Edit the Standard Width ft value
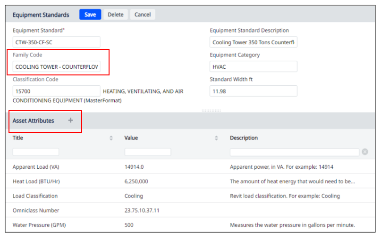381x238 pixels. click(254, 91)
